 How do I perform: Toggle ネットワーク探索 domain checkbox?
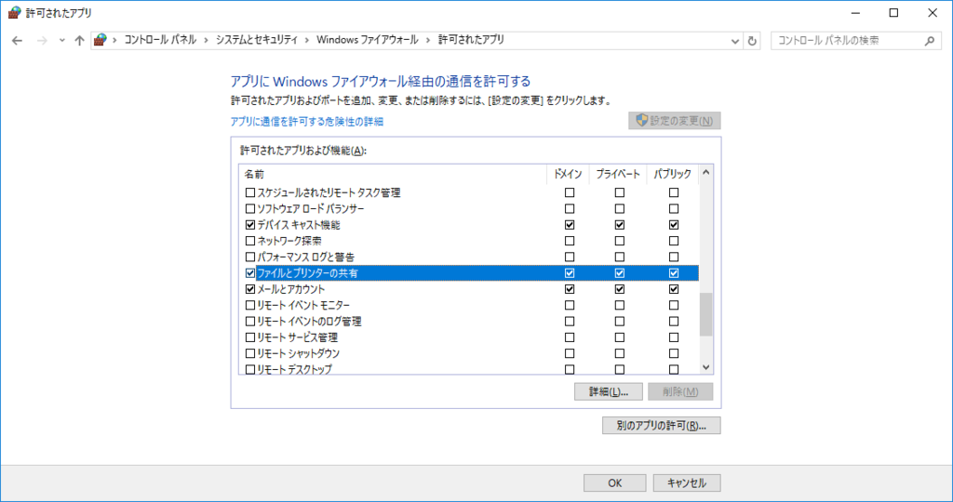point(570,241)
